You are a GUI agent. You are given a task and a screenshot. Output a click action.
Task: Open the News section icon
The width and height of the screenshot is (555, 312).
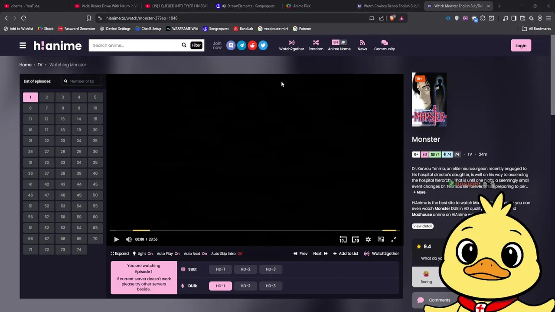[x=362, y=45]
